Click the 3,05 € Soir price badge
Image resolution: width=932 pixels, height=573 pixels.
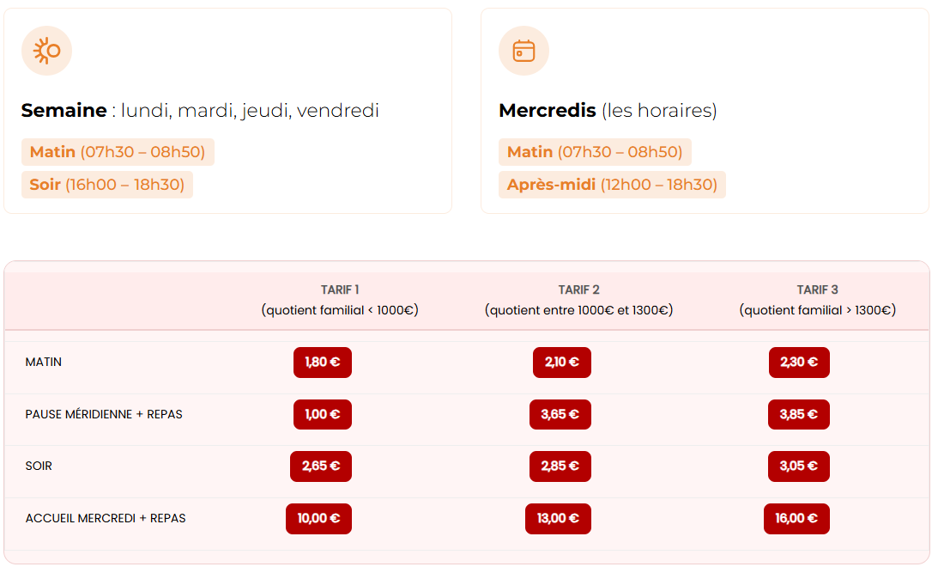tap(799, 466)
